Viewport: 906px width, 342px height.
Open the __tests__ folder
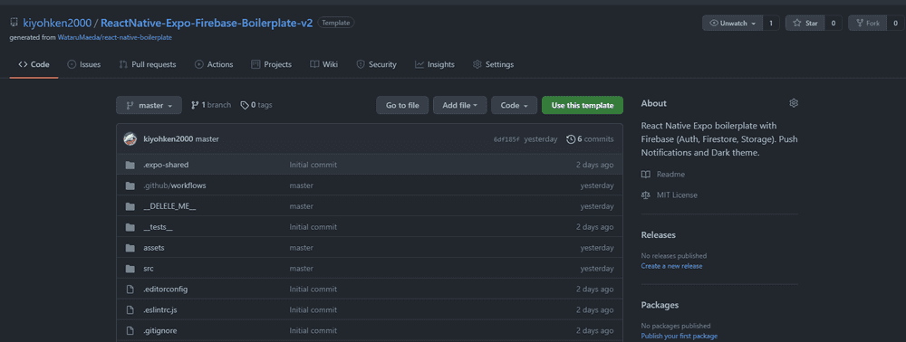click(158, 227)
